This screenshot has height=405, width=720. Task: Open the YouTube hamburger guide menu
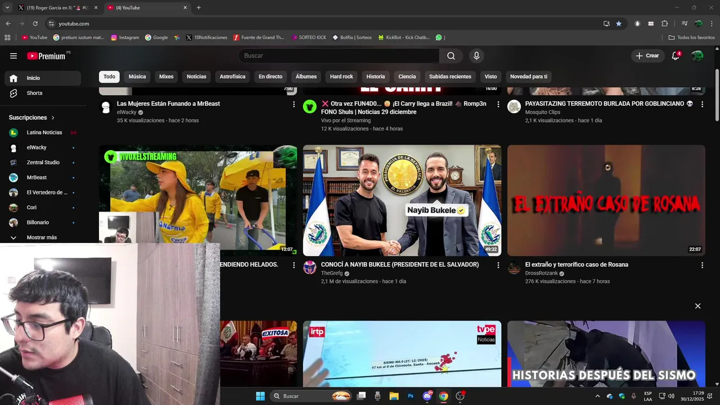[x=13, y=56]
